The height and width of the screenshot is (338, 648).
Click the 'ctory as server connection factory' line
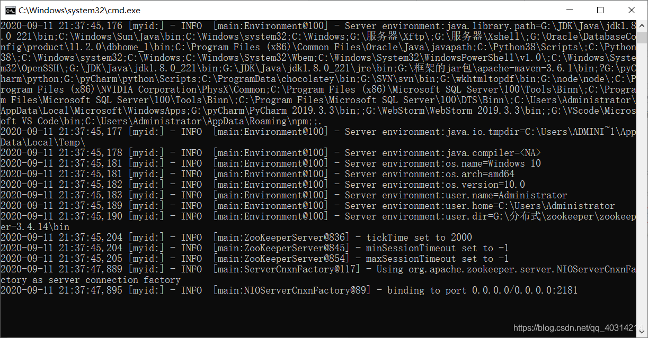pos(91,280)
